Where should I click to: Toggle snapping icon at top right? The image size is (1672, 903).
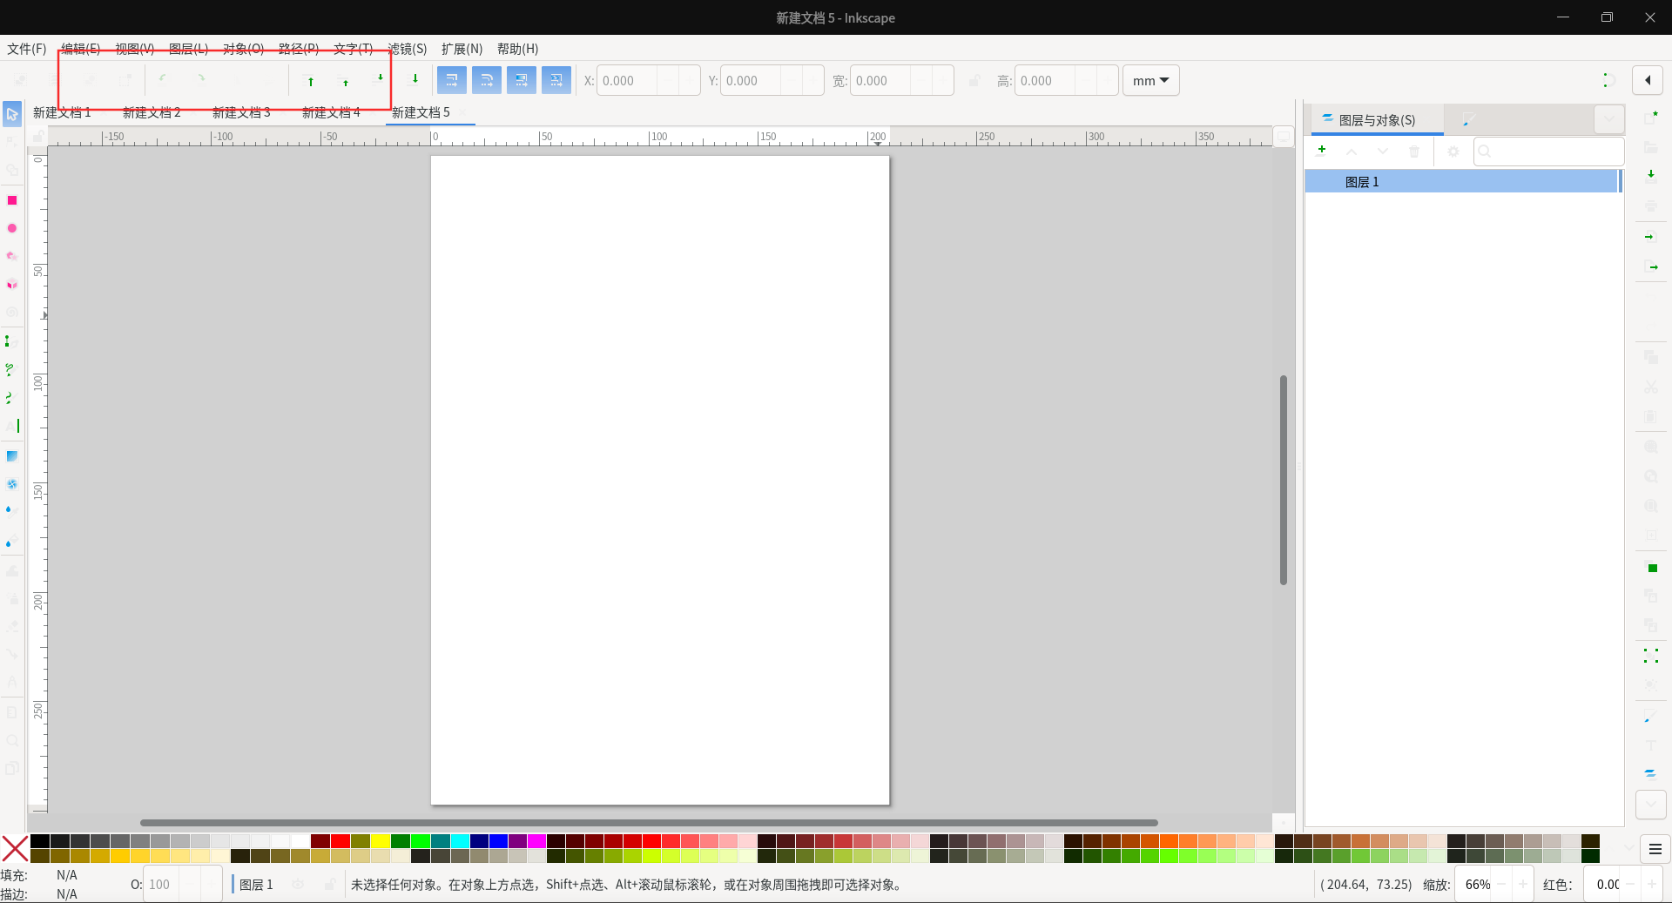[x=1608, y=80]
